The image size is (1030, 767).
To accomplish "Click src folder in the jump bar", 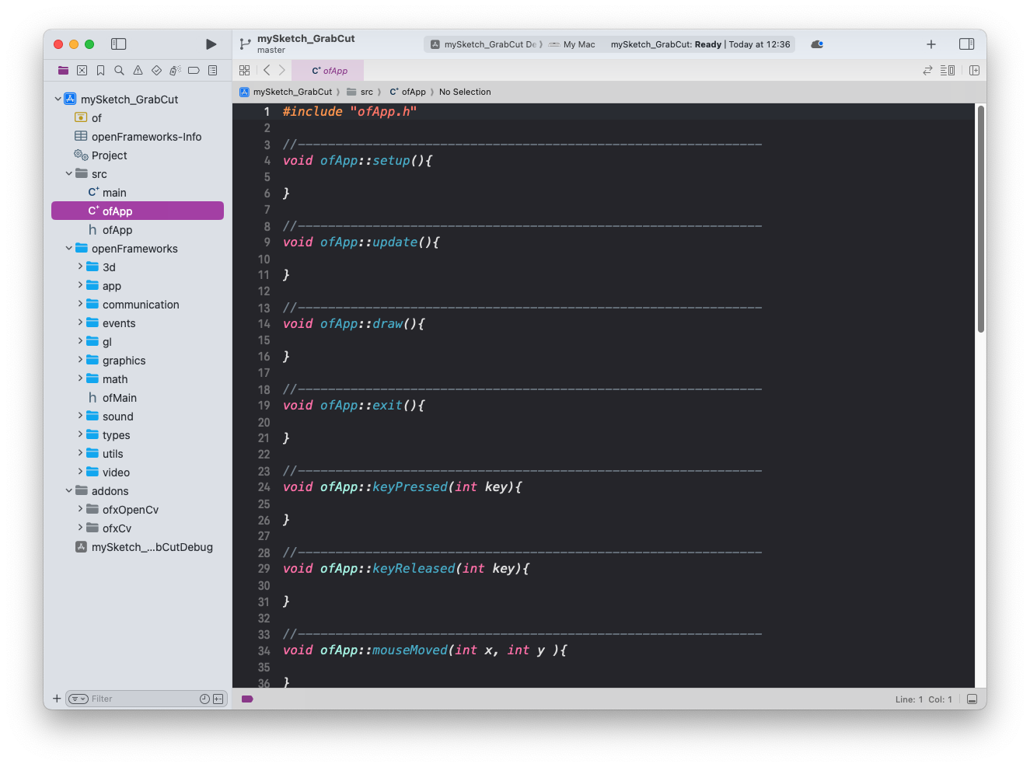I will [x=360, y=92].
